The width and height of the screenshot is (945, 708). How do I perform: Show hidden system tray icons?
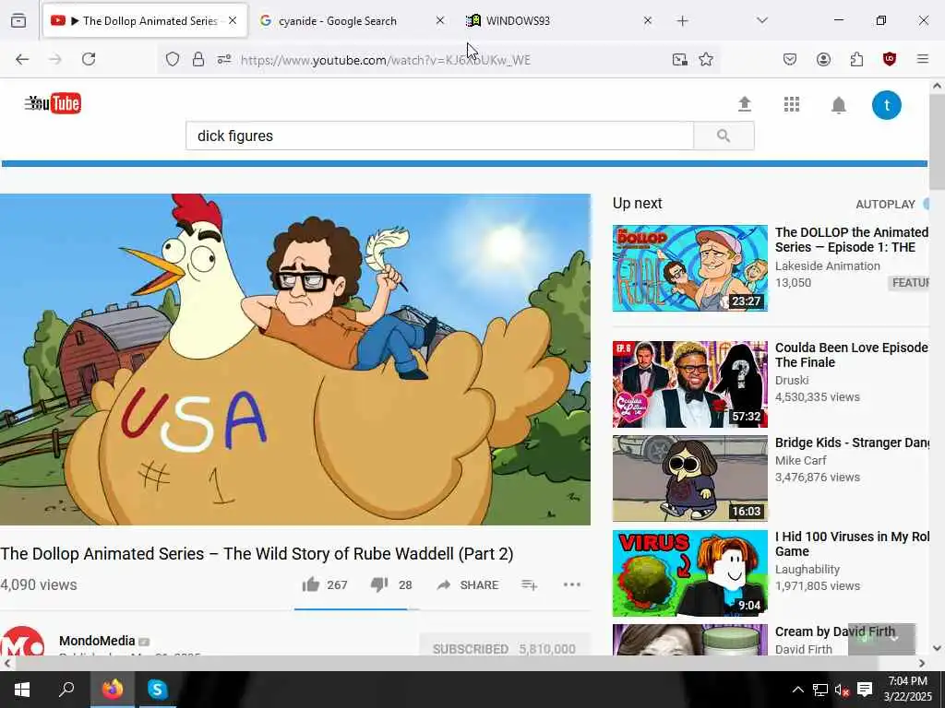click(x=796, y=690)
